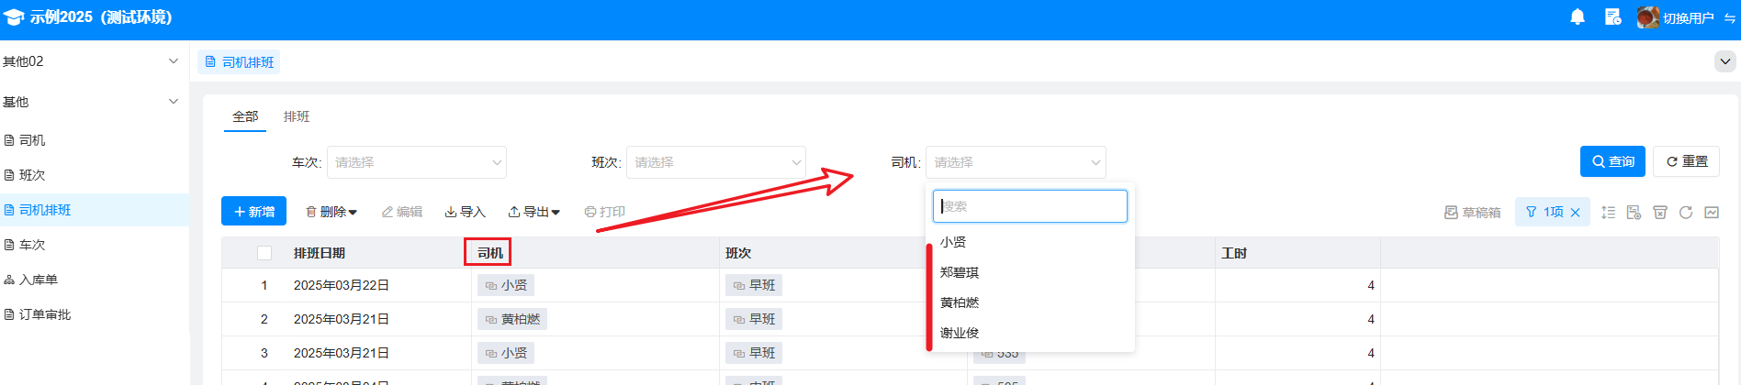Open the 车次 dropdown filter
This screenshot has width=1741, height=385.
point(416,162)
